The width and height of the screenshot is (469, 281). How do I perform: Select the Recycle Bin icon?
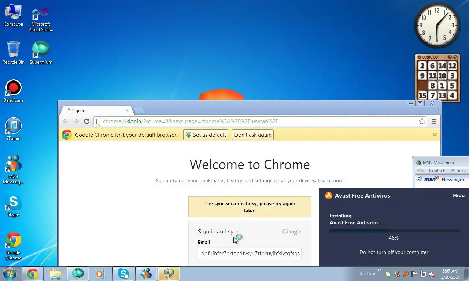pyautogui.click(x=14, y=53)
